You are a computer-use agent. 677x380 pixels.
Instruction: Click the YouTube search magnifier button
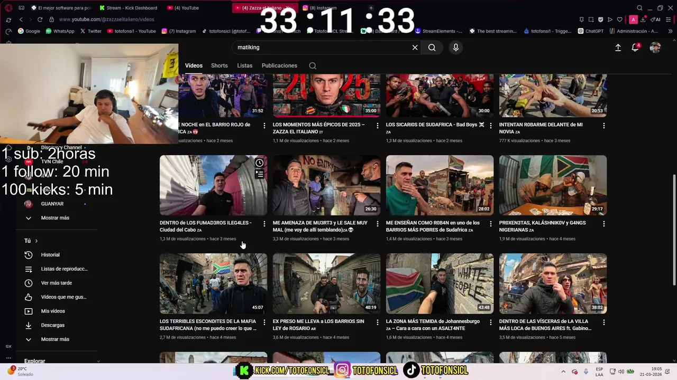pos(432,47)
